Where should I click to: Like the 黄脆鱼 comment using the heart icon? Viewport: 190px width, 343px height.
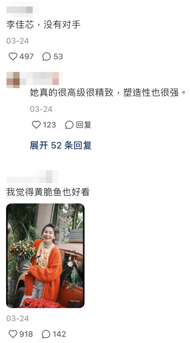[13, 334]
